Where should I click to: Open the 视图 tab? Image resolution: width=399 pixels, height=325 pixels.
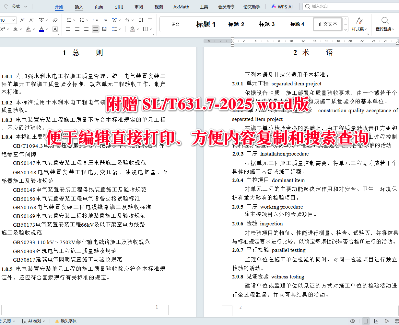point(159,7)
